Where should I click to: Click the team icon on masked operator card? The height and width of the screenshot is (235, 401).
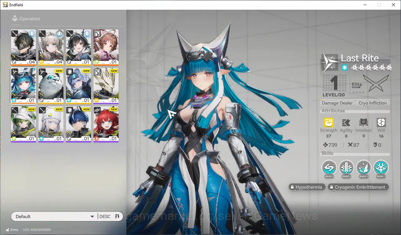(32, 33)
